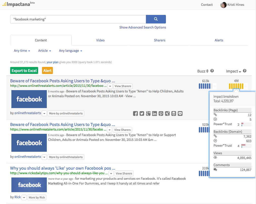Click the 613k blue buzz bar
This screenshot has height=204, width=256.
(206, 86)
